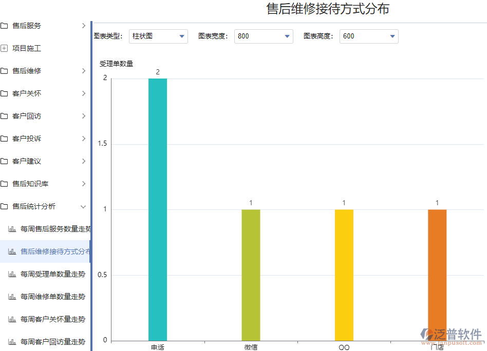487x351 pixels.
Task: Click the chart icon beside 每周受理单数量走势
Action: (12, 274)
